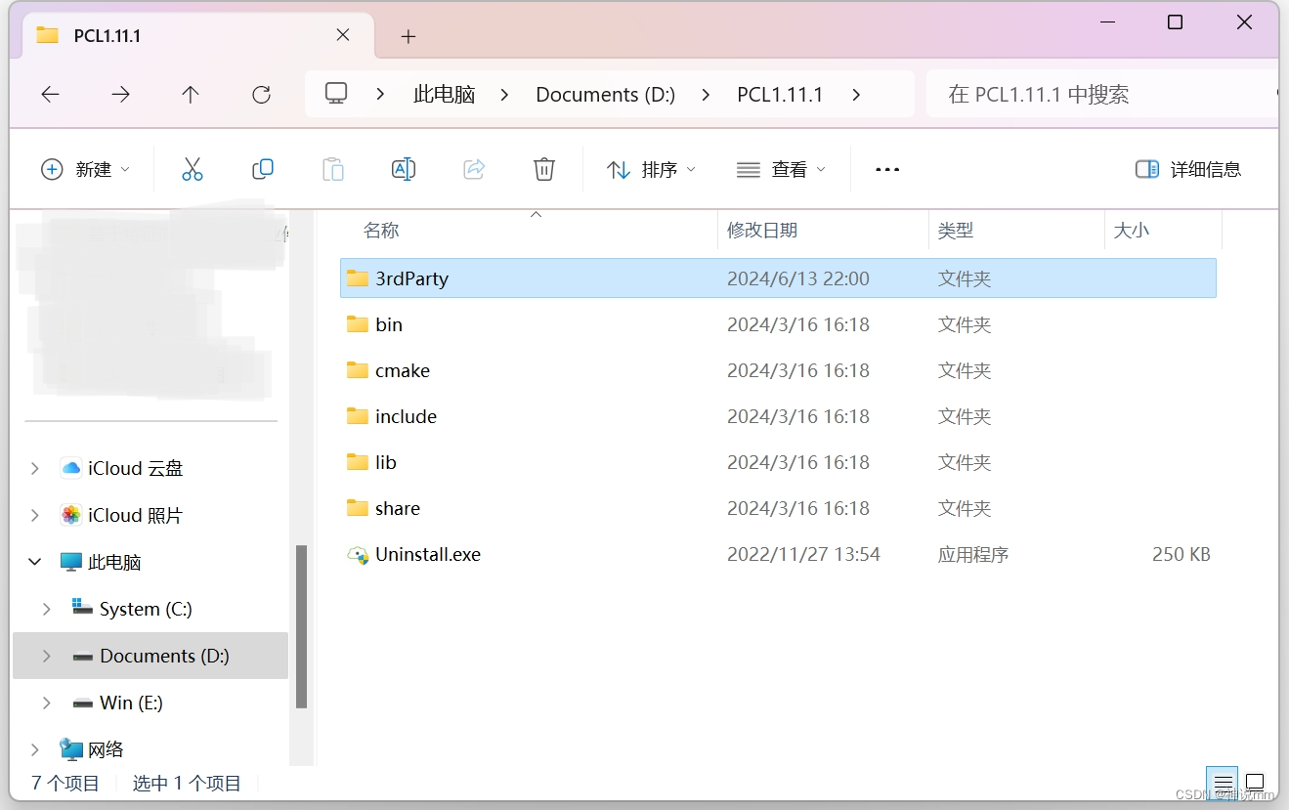Open the Uninstall.exe application

(427, 554)
